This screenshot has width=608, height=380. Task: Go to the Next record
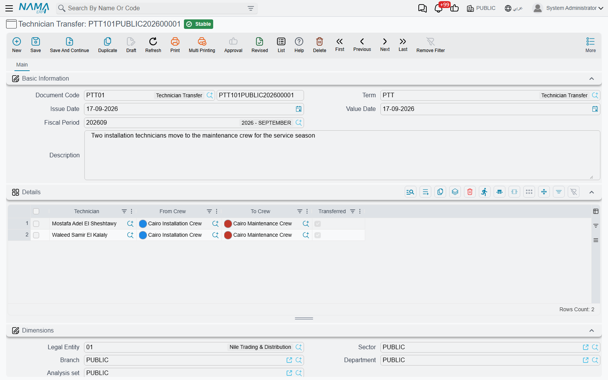click(x=385, y=44)
